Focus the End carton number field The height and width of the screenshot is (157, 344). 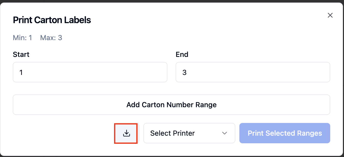tap(253, 72)
